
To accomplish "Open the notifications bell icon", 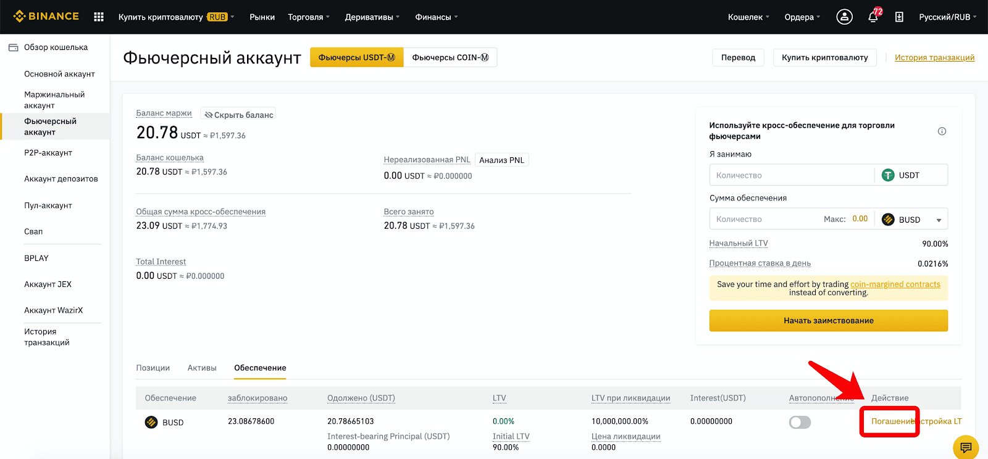I will tap(873, 17).
